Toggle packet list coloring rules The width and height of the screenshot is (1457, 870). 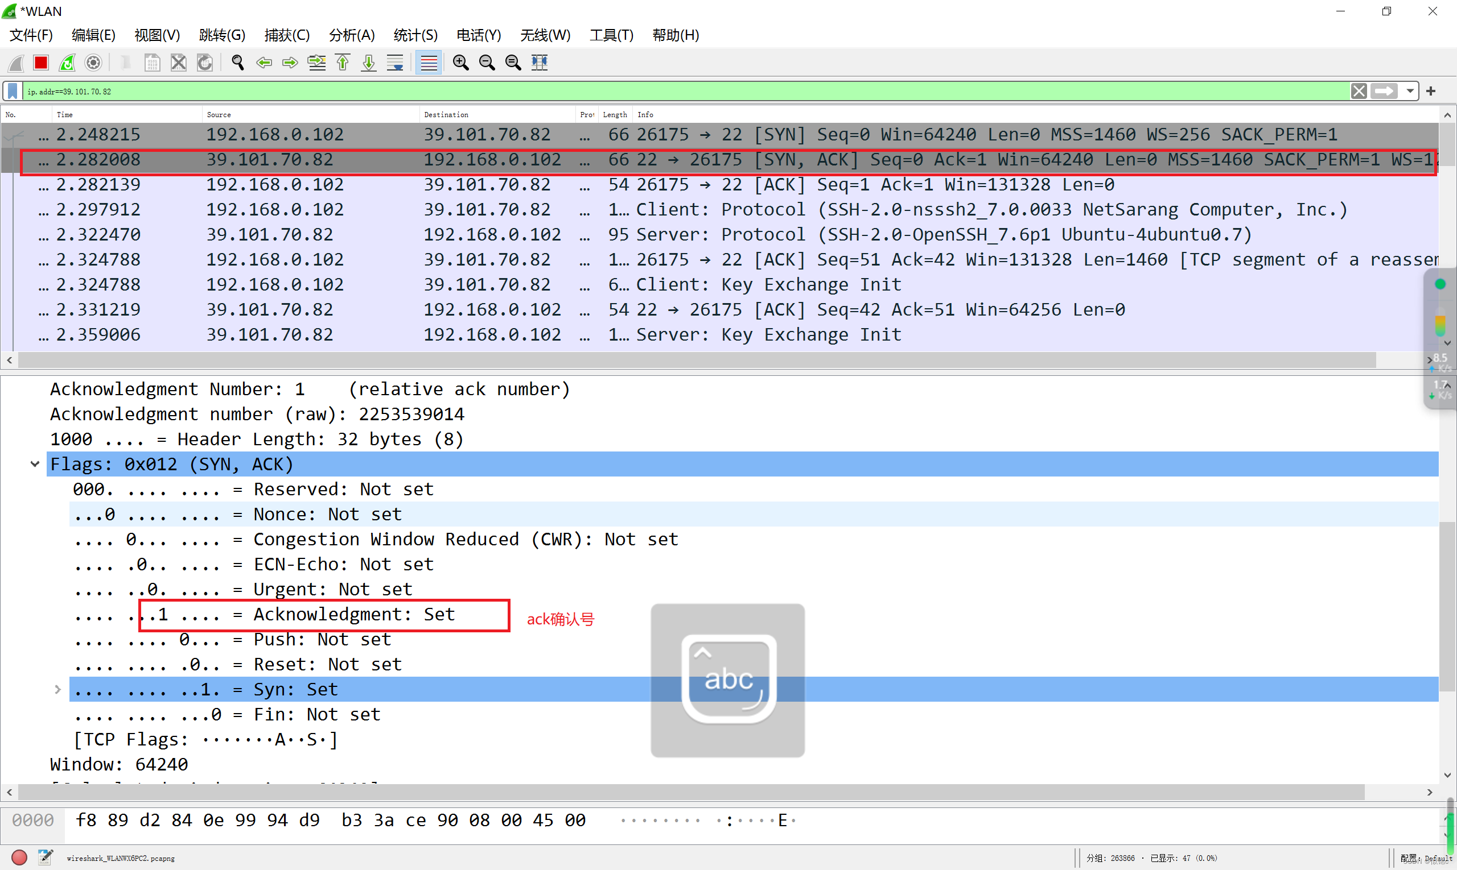(429, 63)
